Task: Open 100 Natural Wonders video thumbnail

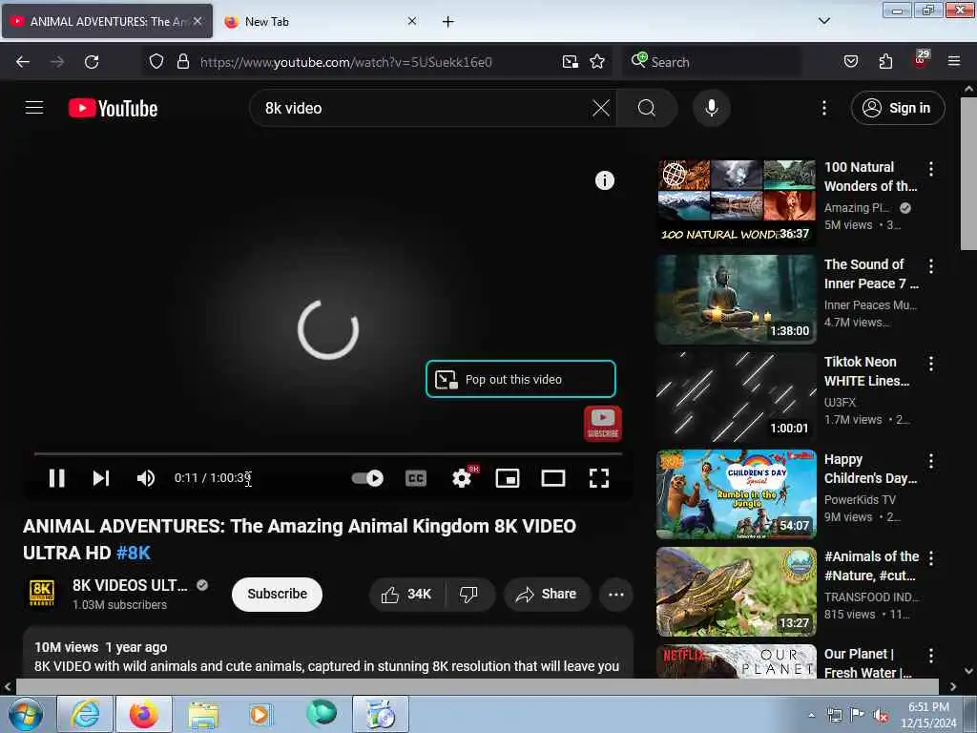Action: [736, 202]
